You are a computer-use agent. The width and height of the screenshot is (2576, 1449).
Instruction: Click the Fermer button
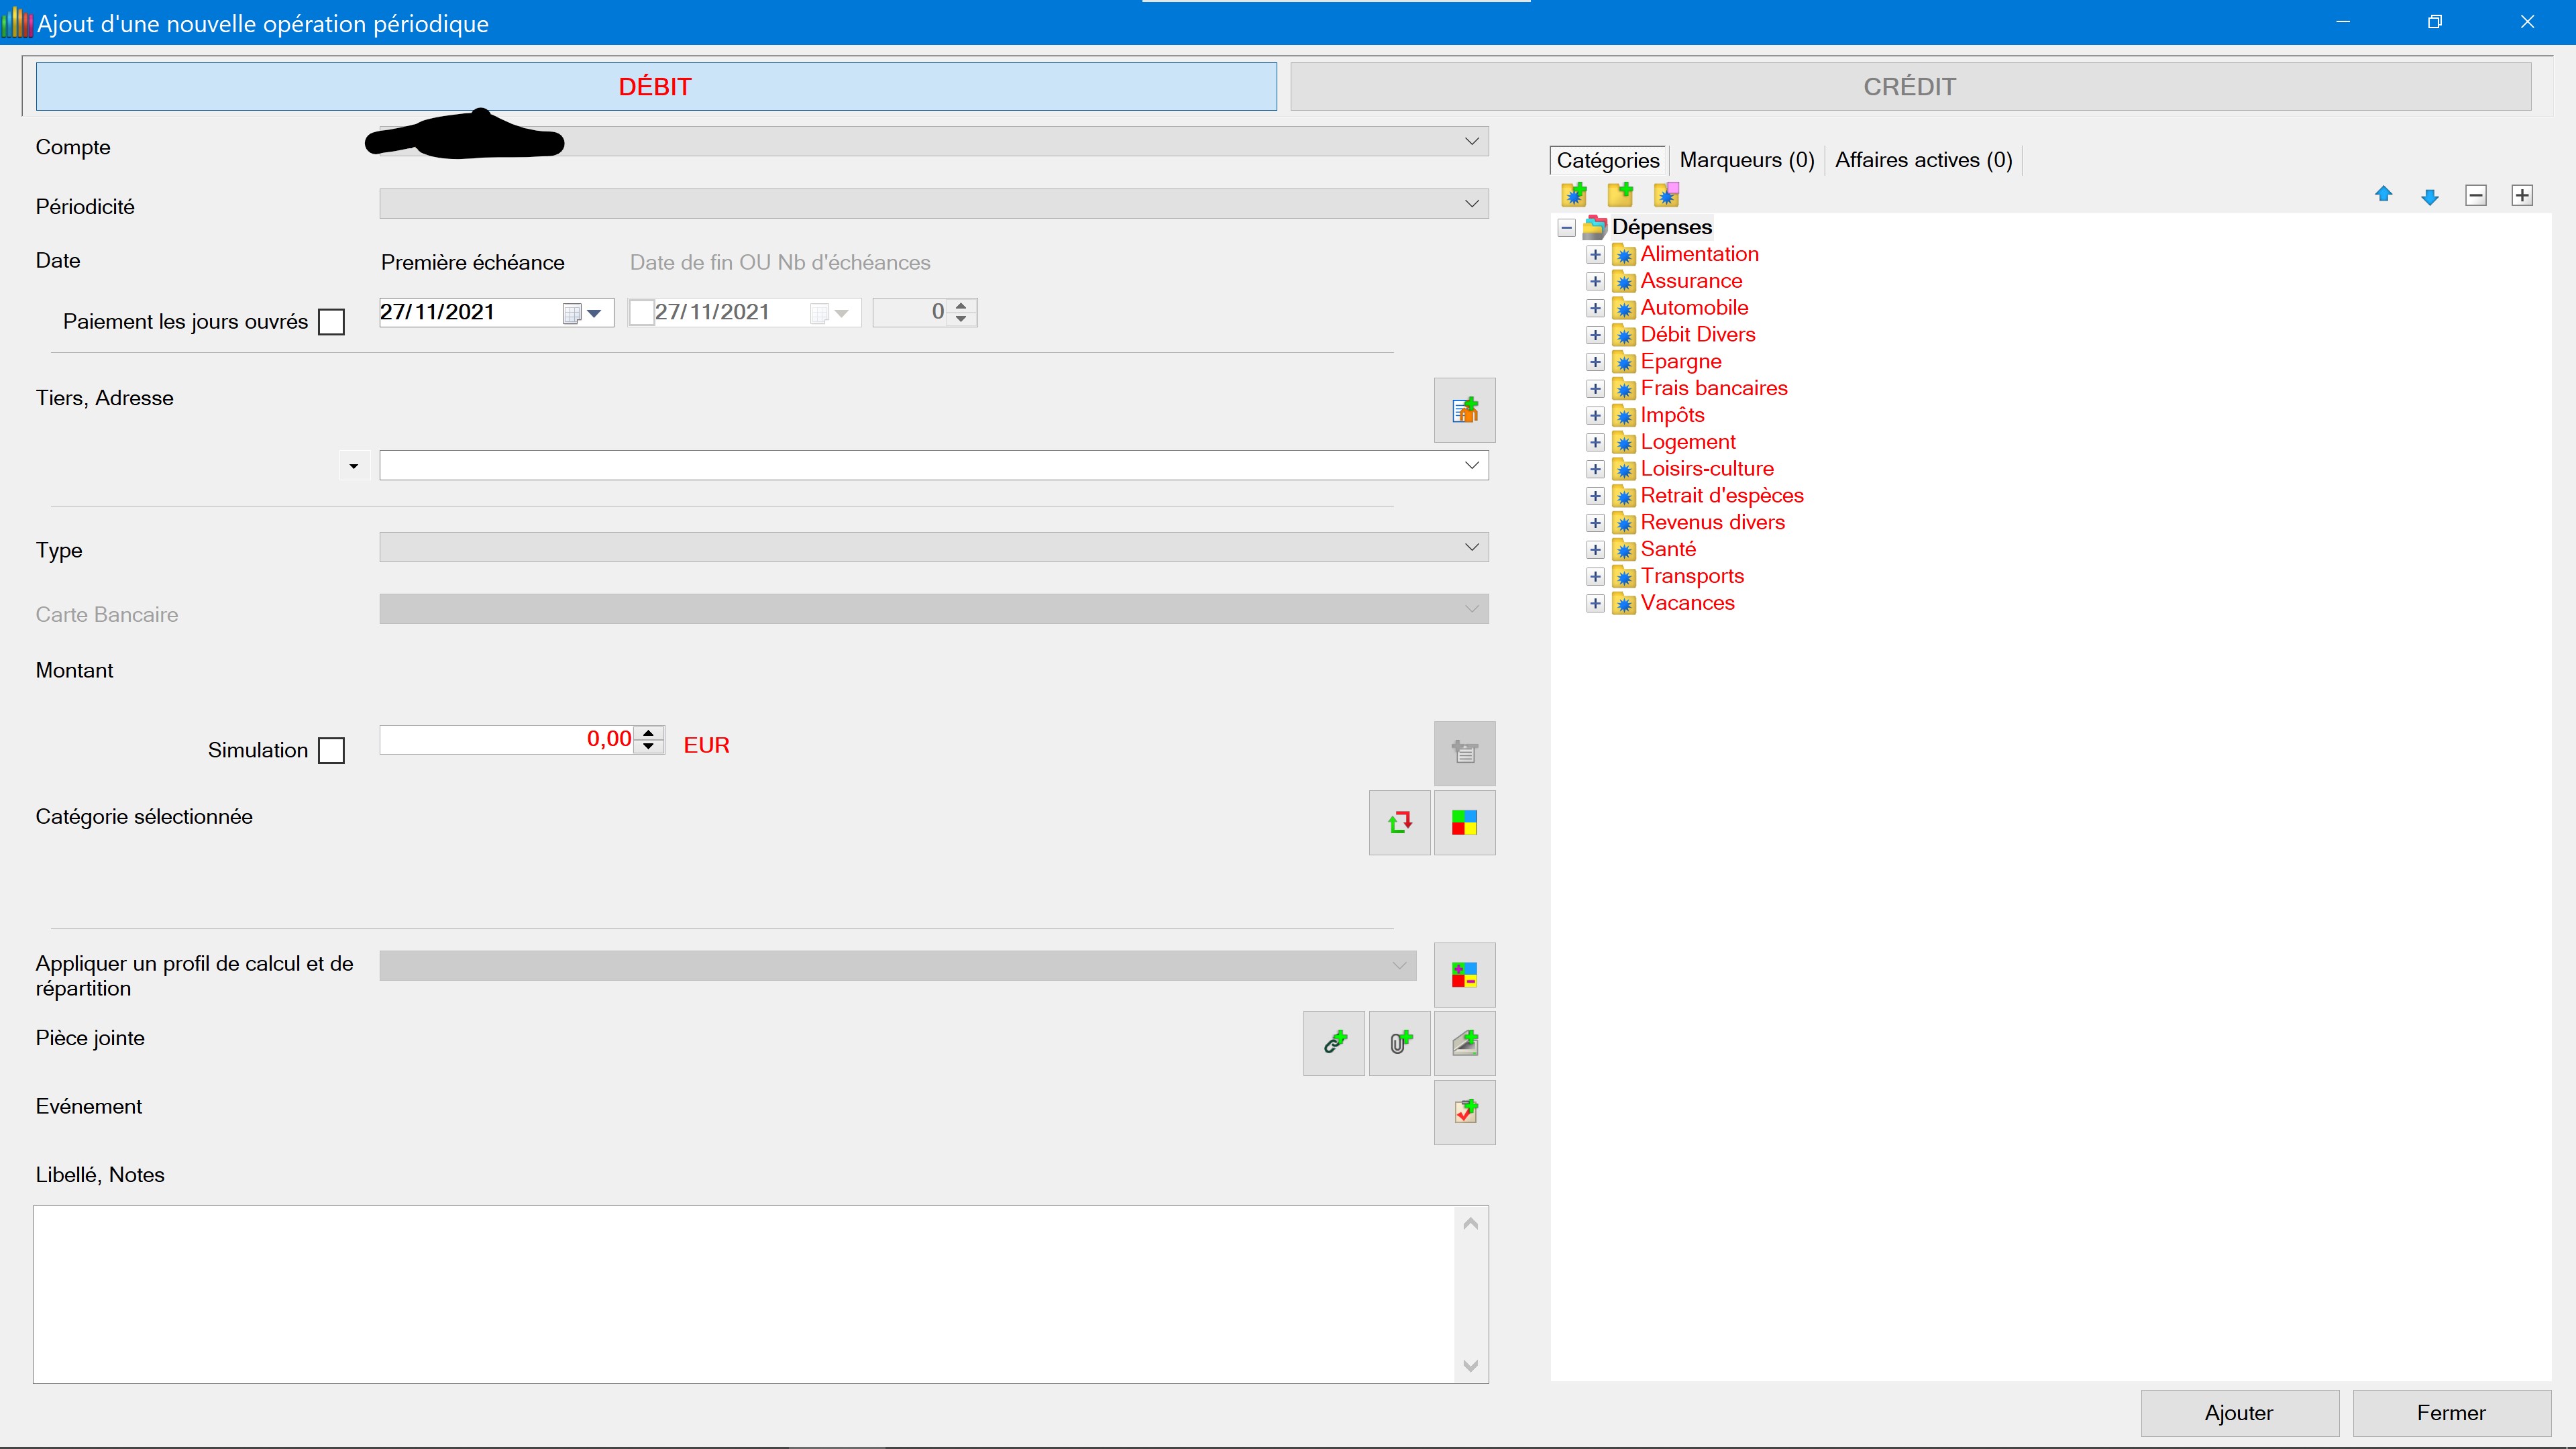click(x=2452, y=1413)
